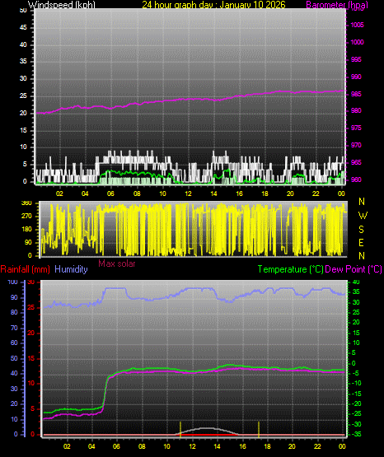Click the "965" barometer axis value
Image resolution: width=384 pixels, height=457 pixels.
(x=356, y=162)
